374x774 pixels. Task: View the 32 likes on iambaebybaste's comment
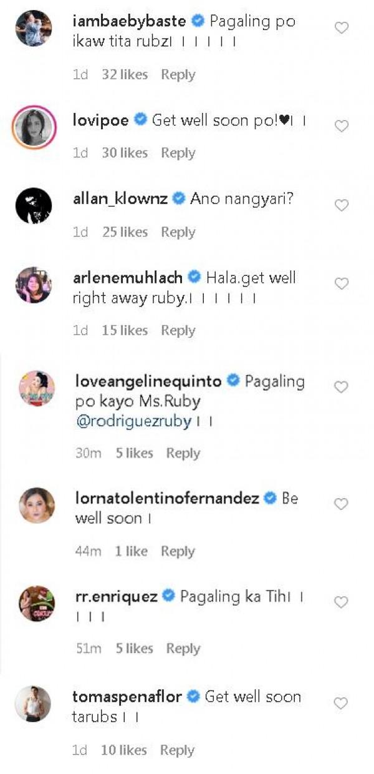[x=125, y=75]
